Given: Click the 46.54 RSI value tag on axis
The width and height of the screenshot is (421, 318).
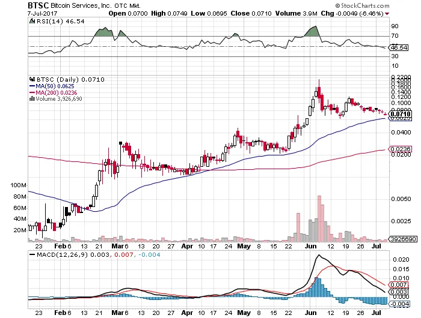Looking at the screenshot, I should click(x=399, y=47).
